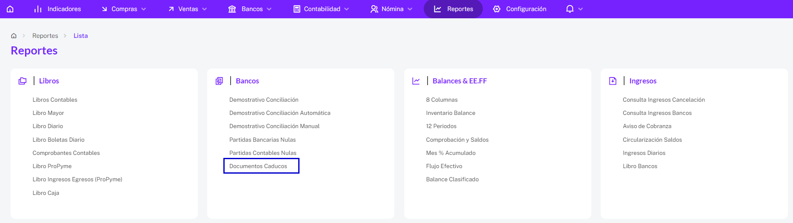Click the Configuración gear icon
The height and width of the screenshot is (223, 793).
click(496, 9)
